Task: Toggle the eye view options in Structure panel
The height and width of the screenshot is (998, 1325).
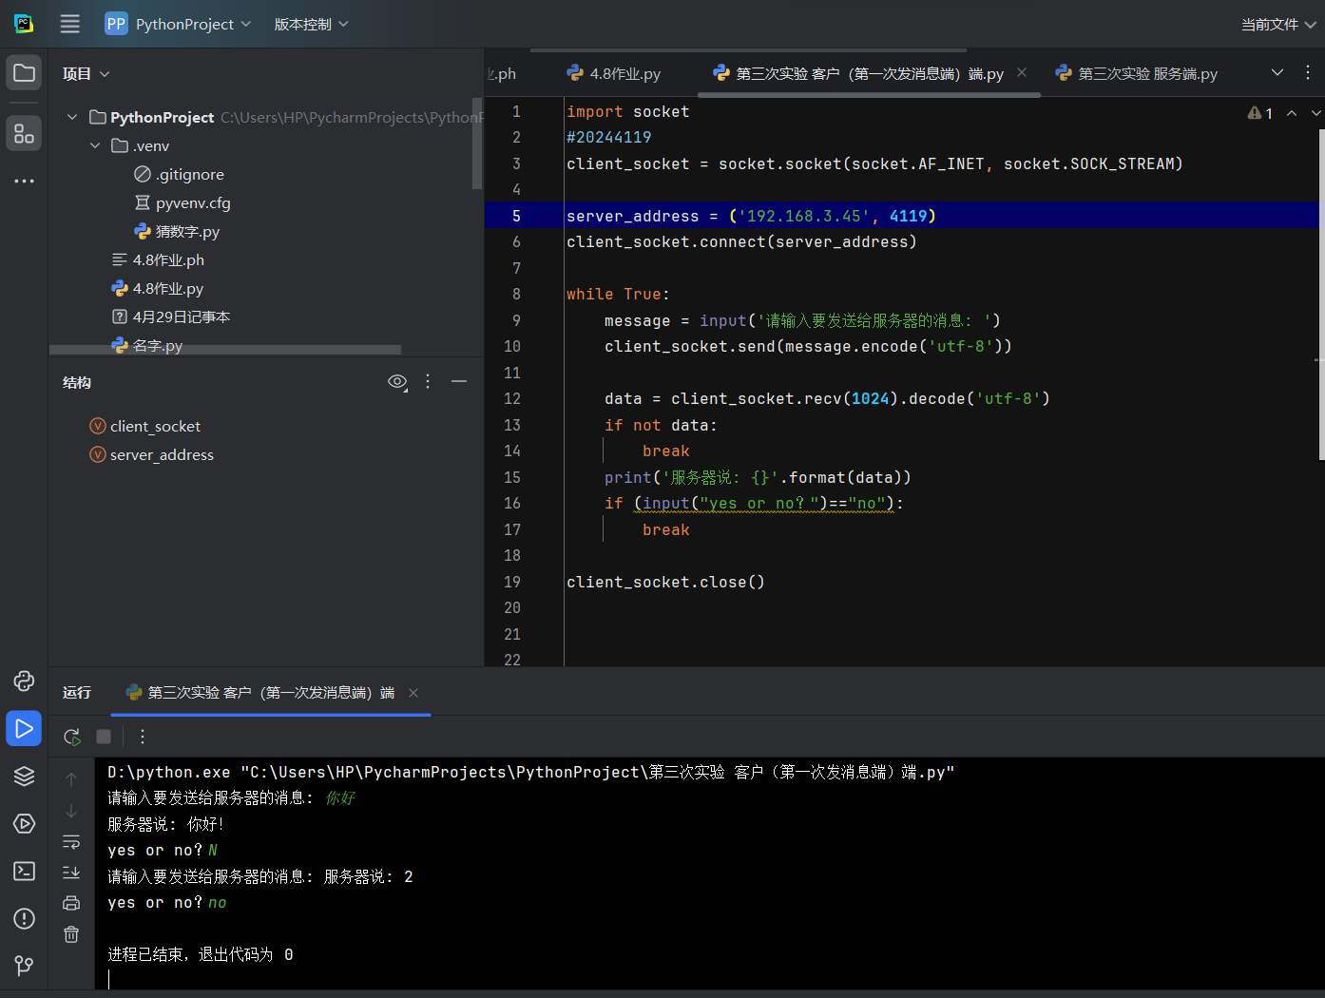Action: pyautogui.click(x=397, y=382)
